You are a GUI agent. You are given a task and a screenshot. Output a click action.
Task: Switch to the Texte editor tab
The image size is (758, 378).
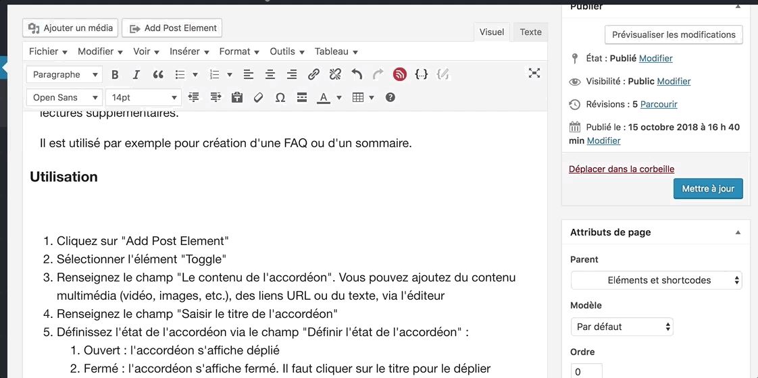point(530,32)
